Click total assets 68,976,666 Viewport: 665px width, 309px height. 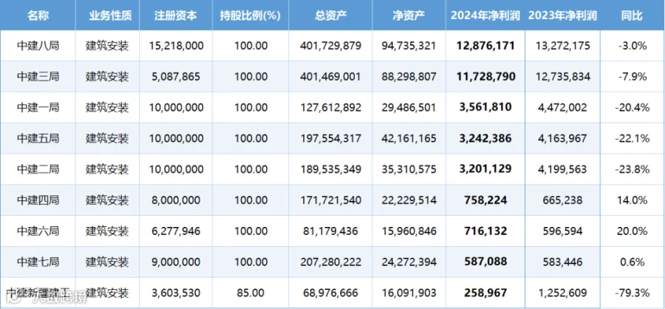pos(331,293)
